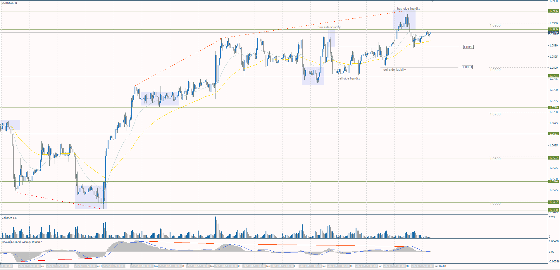Click the 1.0710 price tag on axis

pyautogui.click(x=554, y=108)
